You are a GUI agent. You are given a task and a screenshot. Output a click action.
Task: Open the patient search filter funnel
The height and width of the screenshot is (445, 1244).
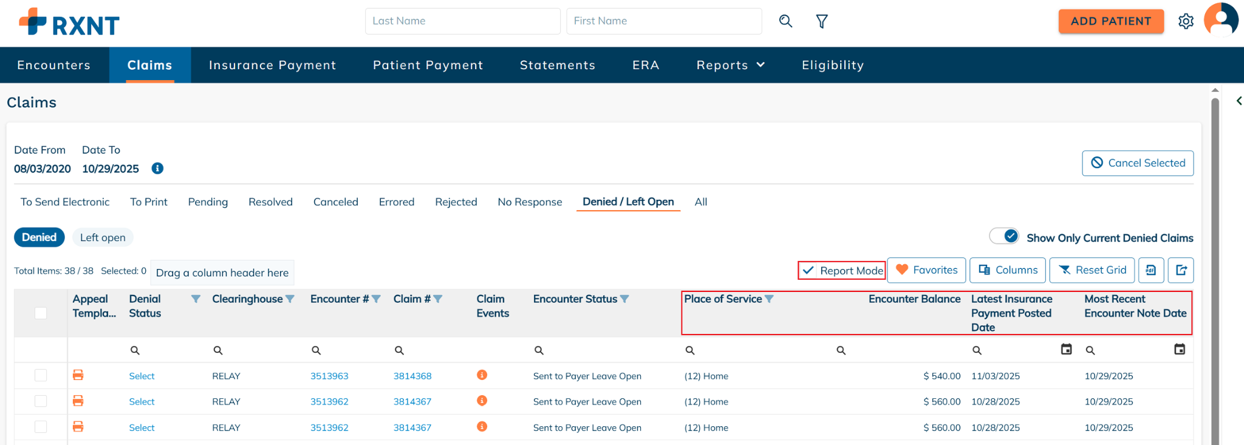click(x=821, y=21)
